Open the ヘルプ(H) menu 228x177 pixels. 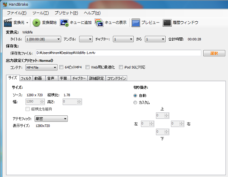92,13
